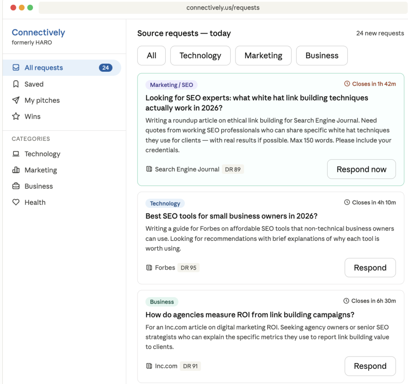This screenshot has height=384, width=408.
Task: Open the white hat link building request title
Action: click(x=257, y=103)
